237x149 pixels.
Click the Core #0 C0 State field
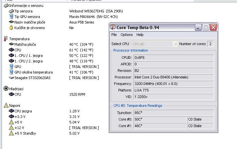(200, 119)
